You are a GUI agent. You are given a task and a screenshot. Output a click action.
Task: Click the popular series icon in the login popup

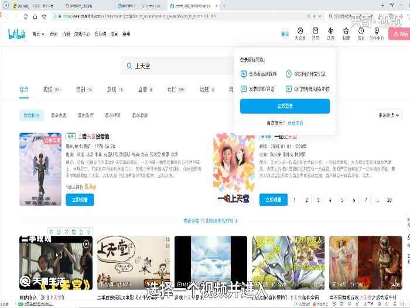288,89
